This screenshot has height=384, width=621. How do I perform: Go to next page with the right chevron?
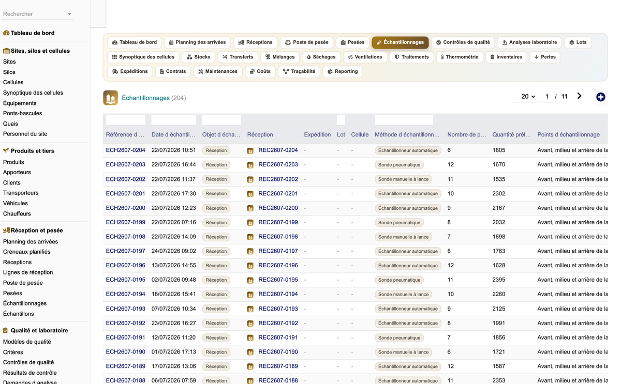[x=579, y=96]
